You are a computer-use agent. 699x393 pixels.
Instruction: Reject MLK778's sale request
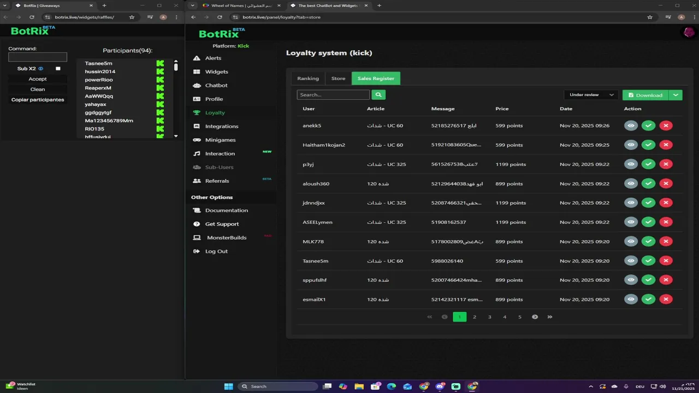(666, 241)
